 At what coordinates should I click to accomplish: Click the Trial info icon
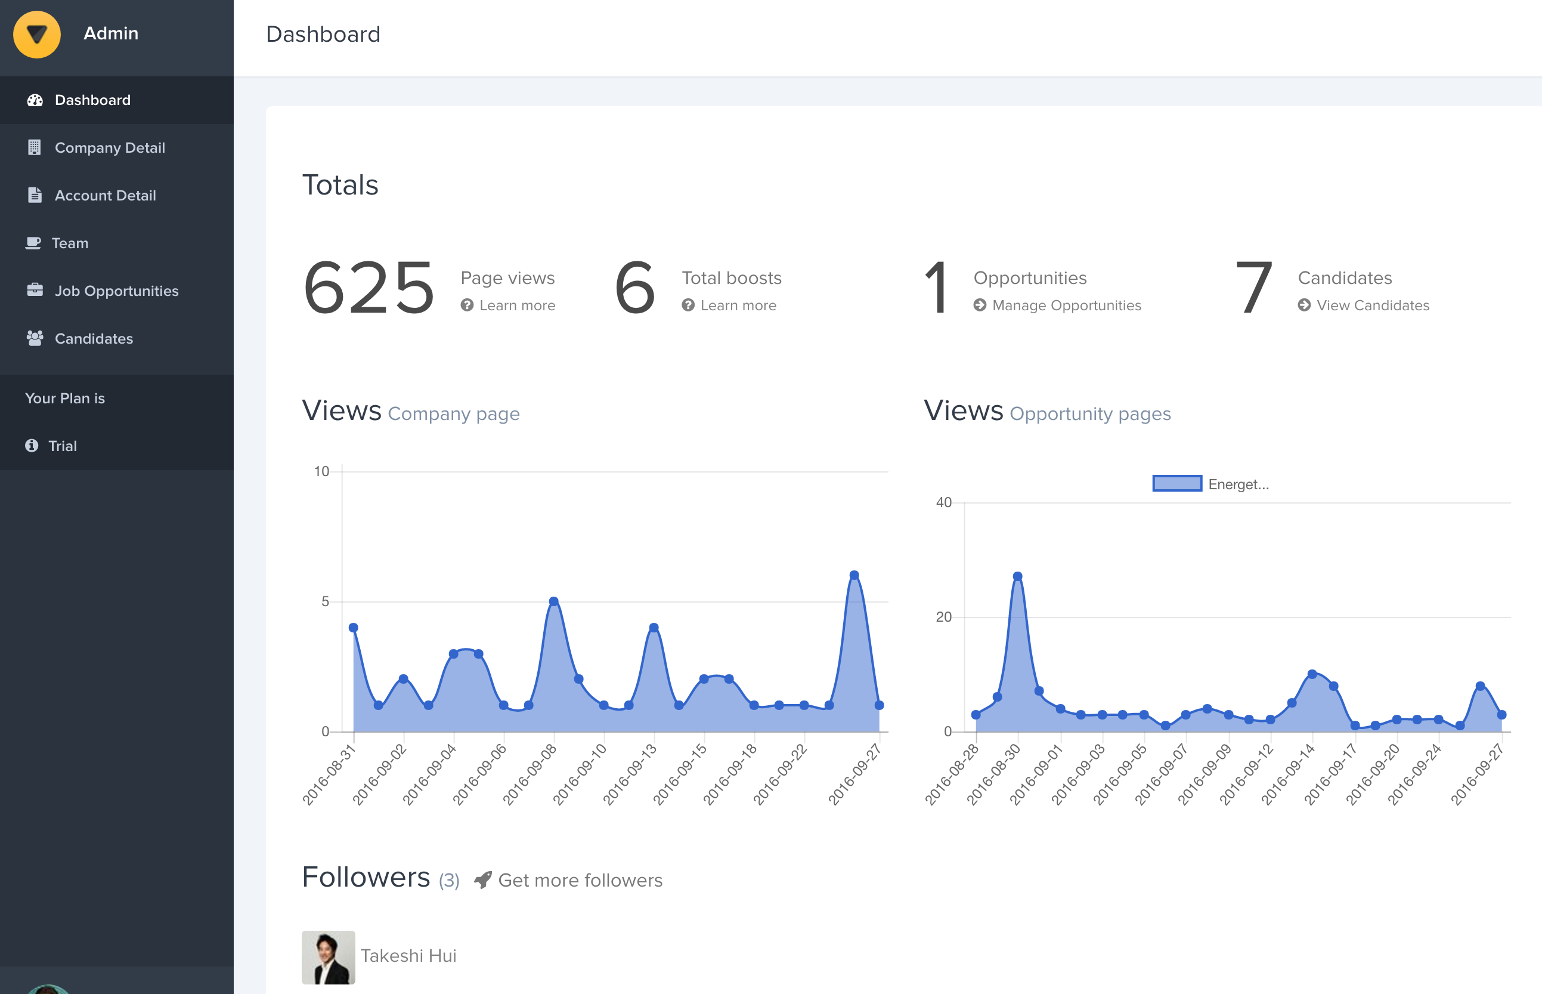coord(32,446)
